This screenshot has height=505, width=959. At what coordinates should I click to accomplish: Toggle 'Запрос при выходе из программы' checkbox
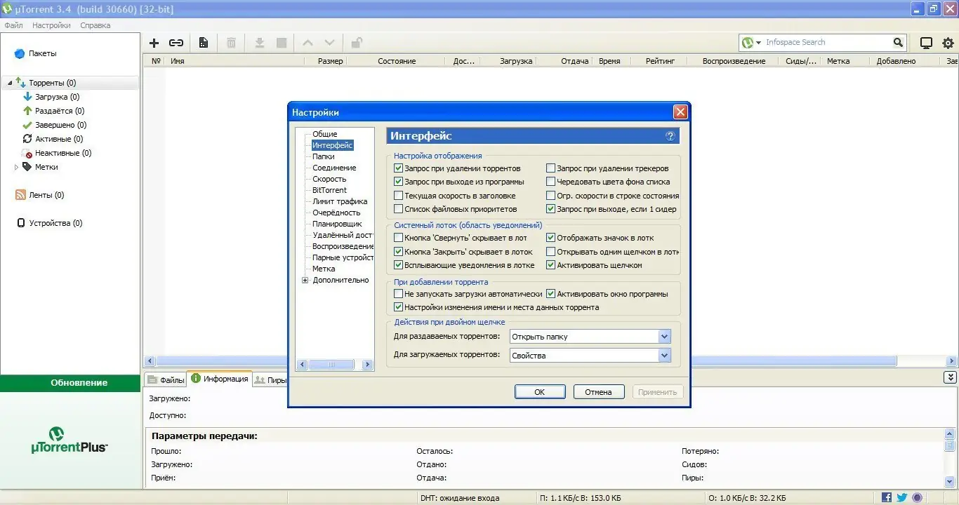[399, 182]
